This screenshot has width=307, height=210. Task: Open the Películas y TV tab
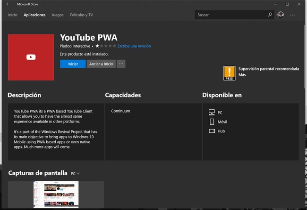pos(81,15)
